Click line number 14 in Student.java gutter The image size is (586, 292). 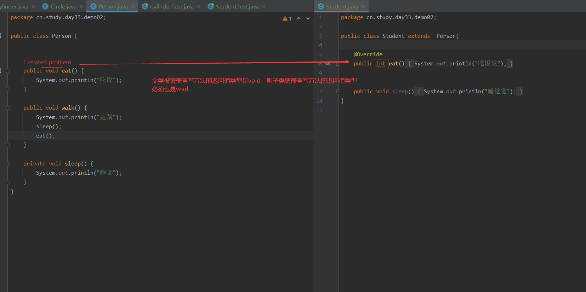319,101
